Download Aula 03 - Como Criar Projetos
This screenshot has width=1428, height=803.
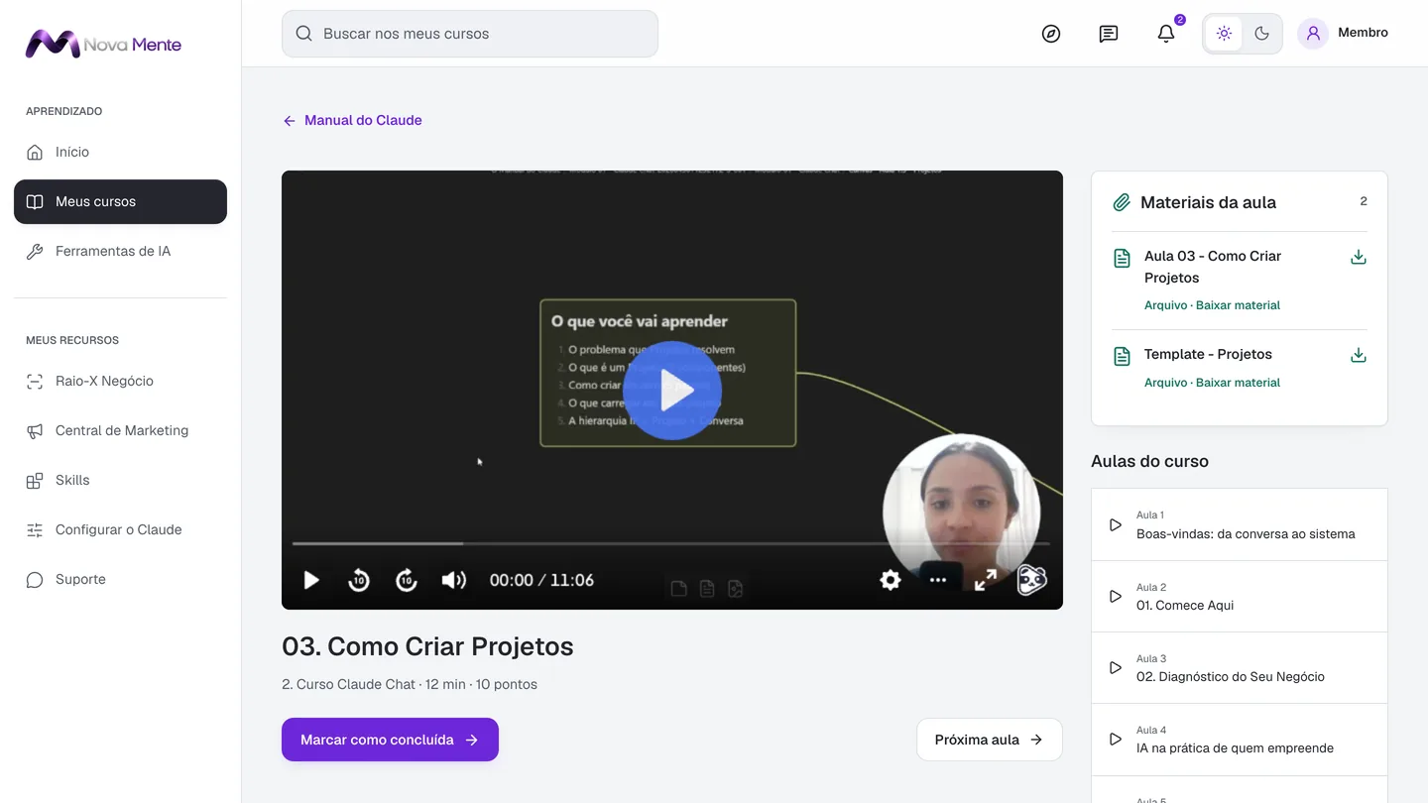pos(1359,258)
